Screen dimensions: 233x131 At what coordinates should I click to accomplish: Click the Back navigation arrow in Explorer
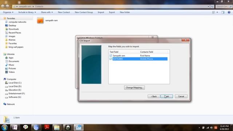click(3, 7)
